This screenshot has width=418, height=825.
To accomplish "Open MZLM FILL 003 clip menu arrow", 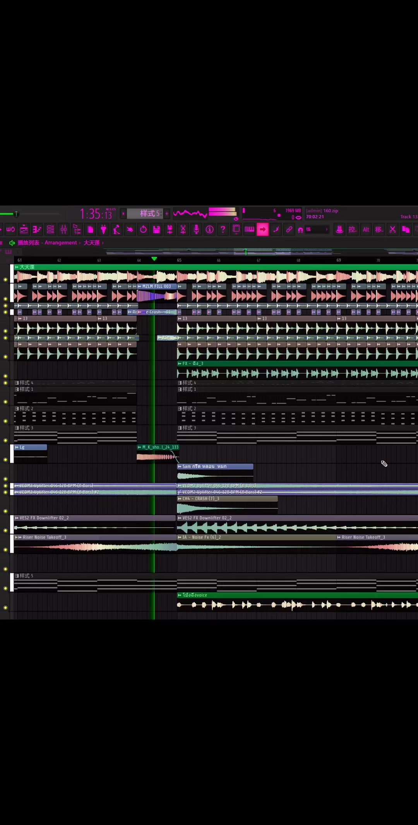I will [140, 286].
